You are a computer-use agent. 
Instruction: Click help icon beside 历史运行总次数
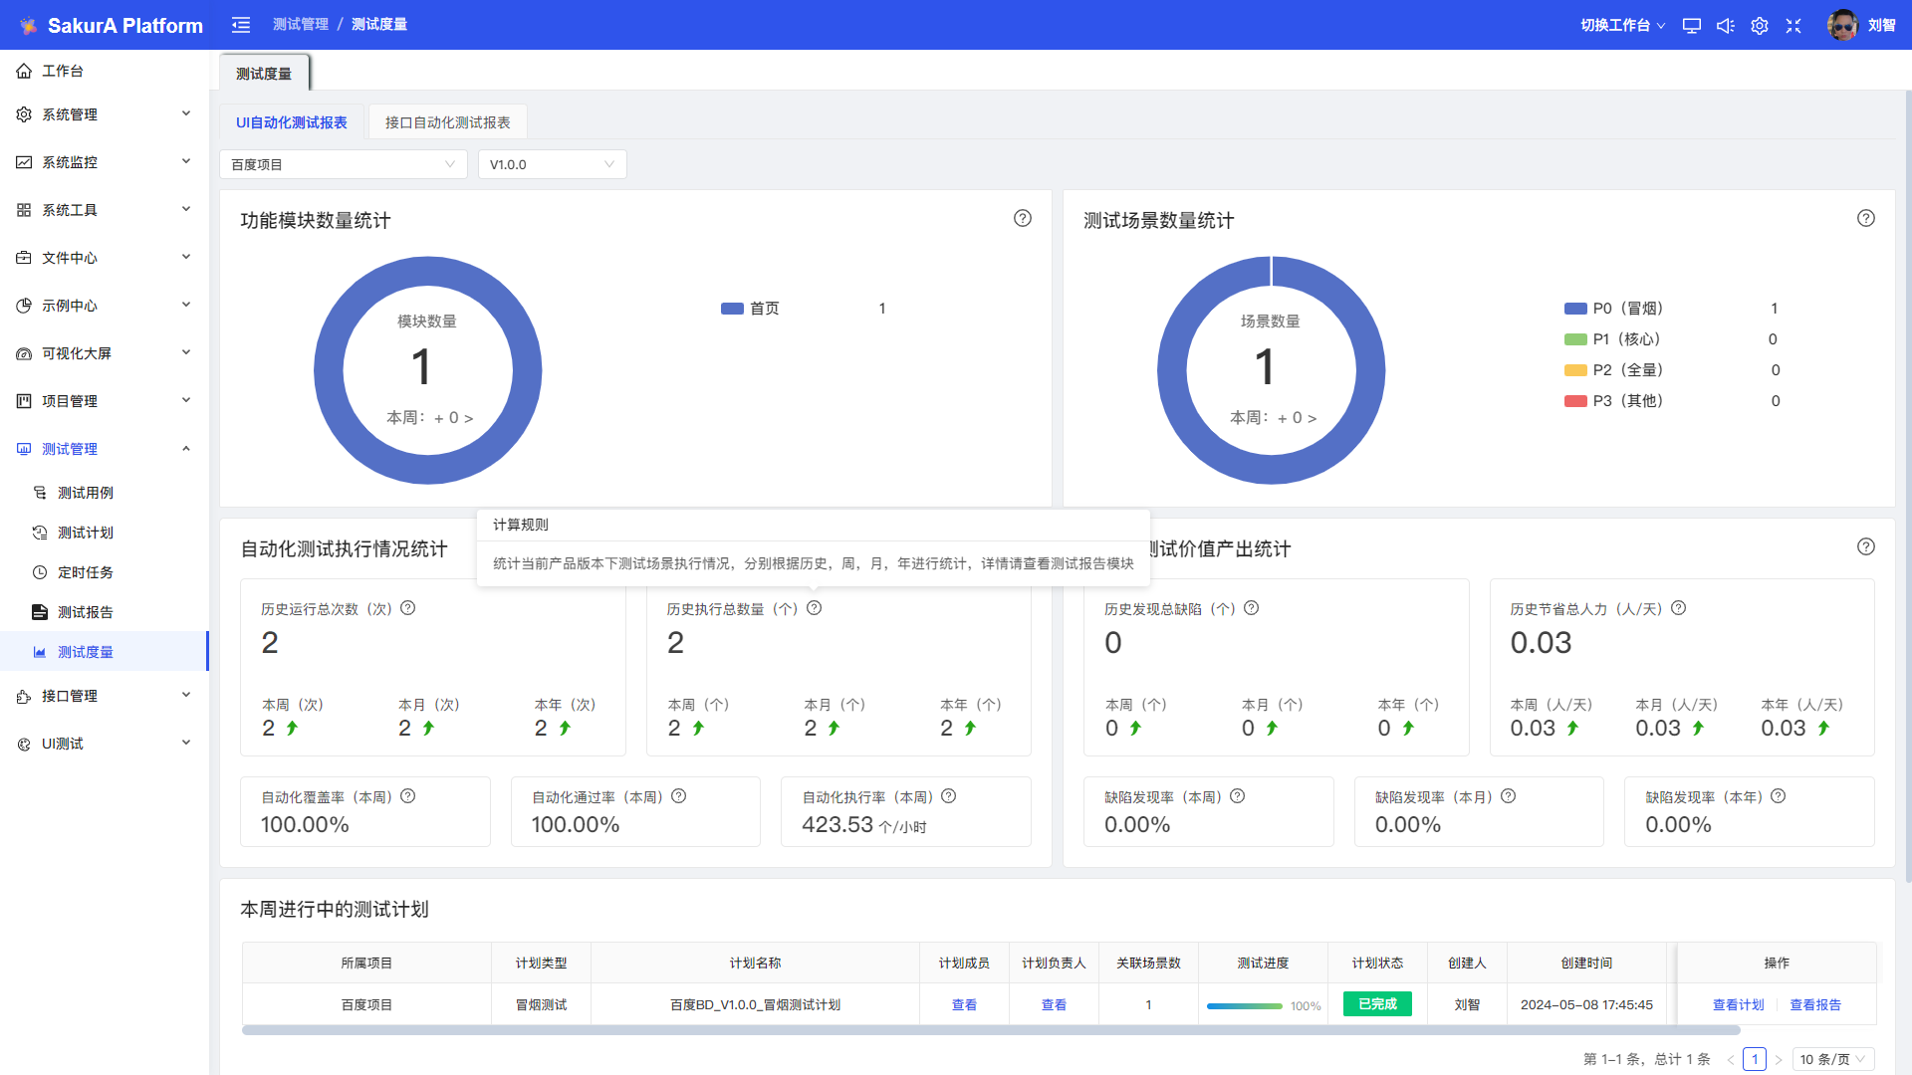coord(408,608)
